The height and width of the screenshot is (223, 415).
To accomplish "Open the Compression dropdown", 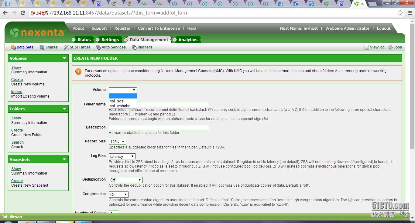I will click(118, 195).
